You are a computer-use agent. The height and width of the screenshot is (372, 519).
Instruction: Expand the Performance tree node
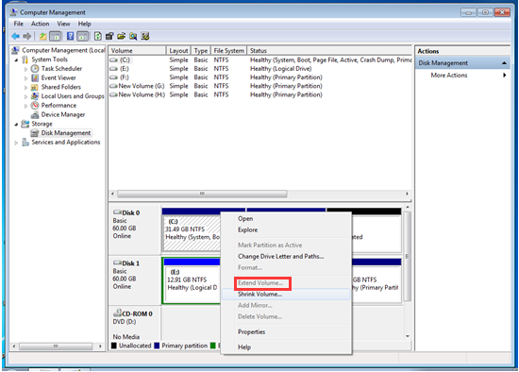click(x=25, y=106)
